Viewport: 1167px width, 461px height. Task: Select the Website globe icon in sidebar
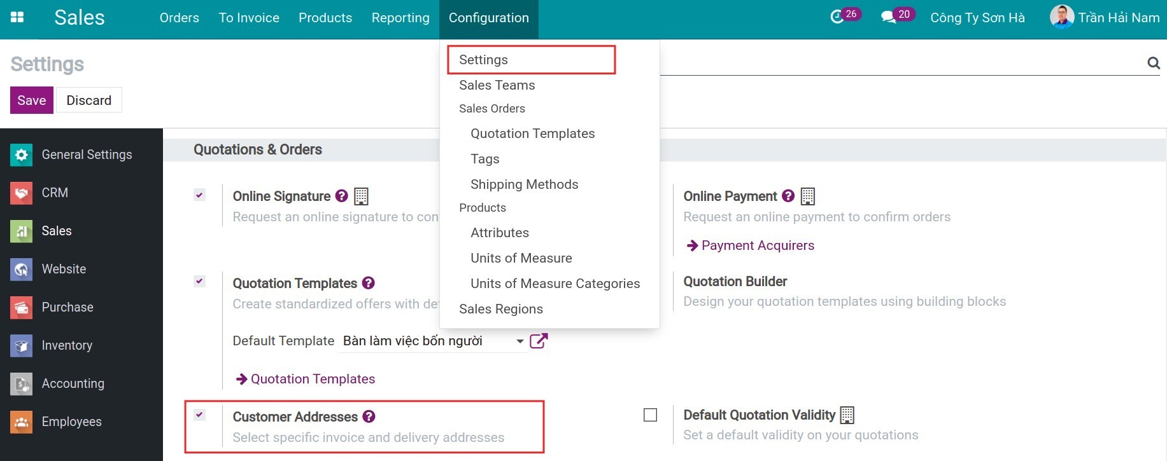21,269
